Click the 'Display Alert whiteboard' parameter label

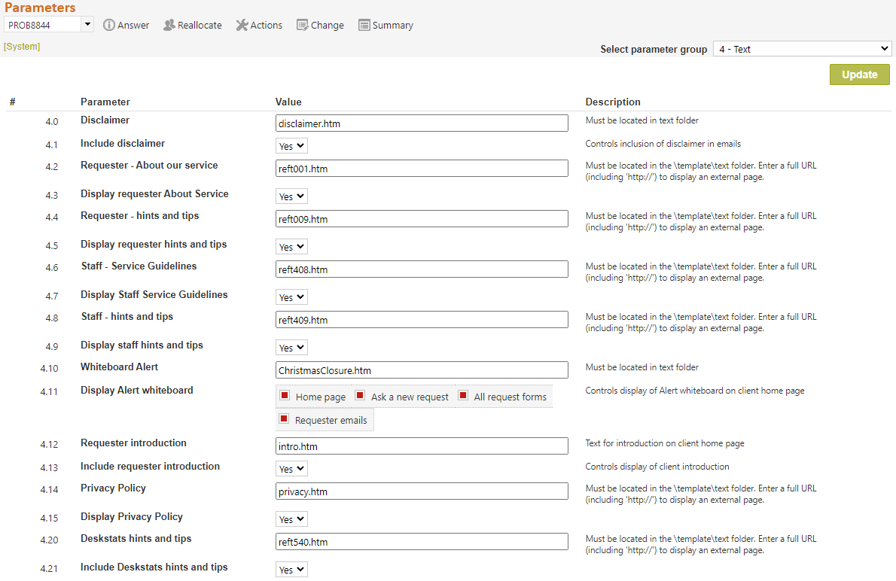[136, 390]
